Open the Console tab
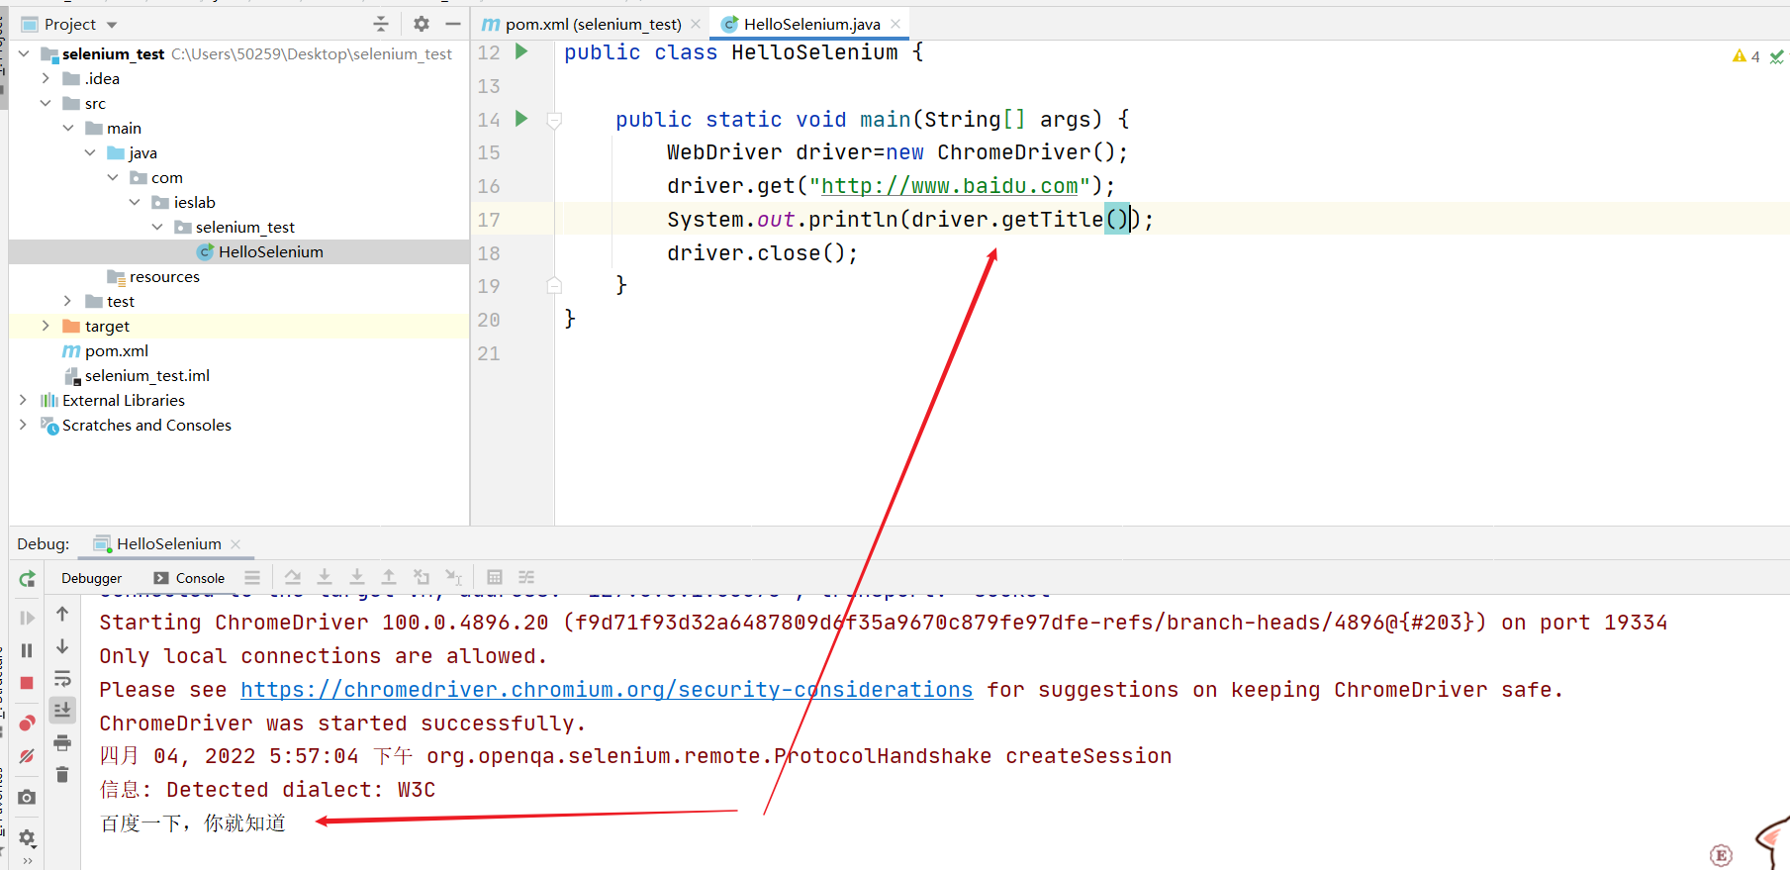Image resolution: width=1790 pixels, height=870 pixels. tap(189, 578)
